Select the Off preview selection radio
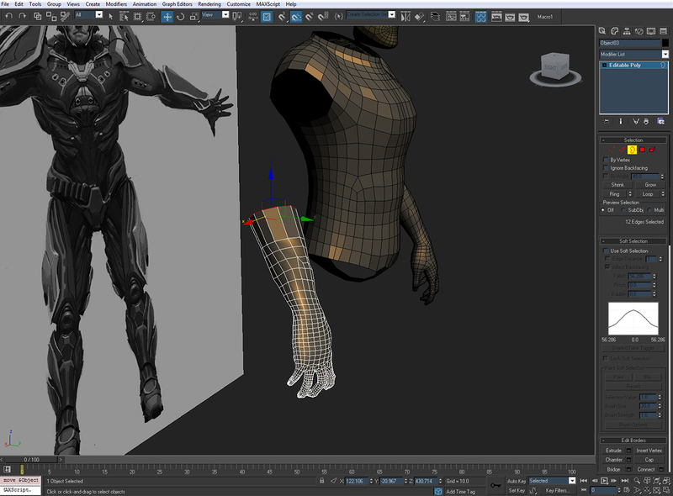The height and width of the screenshot is (496, 673). tap(603, 210)
